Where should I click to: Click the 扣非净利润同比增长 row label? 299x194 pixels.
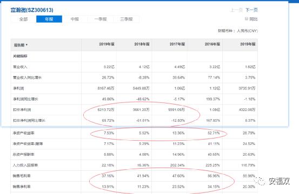29,121
